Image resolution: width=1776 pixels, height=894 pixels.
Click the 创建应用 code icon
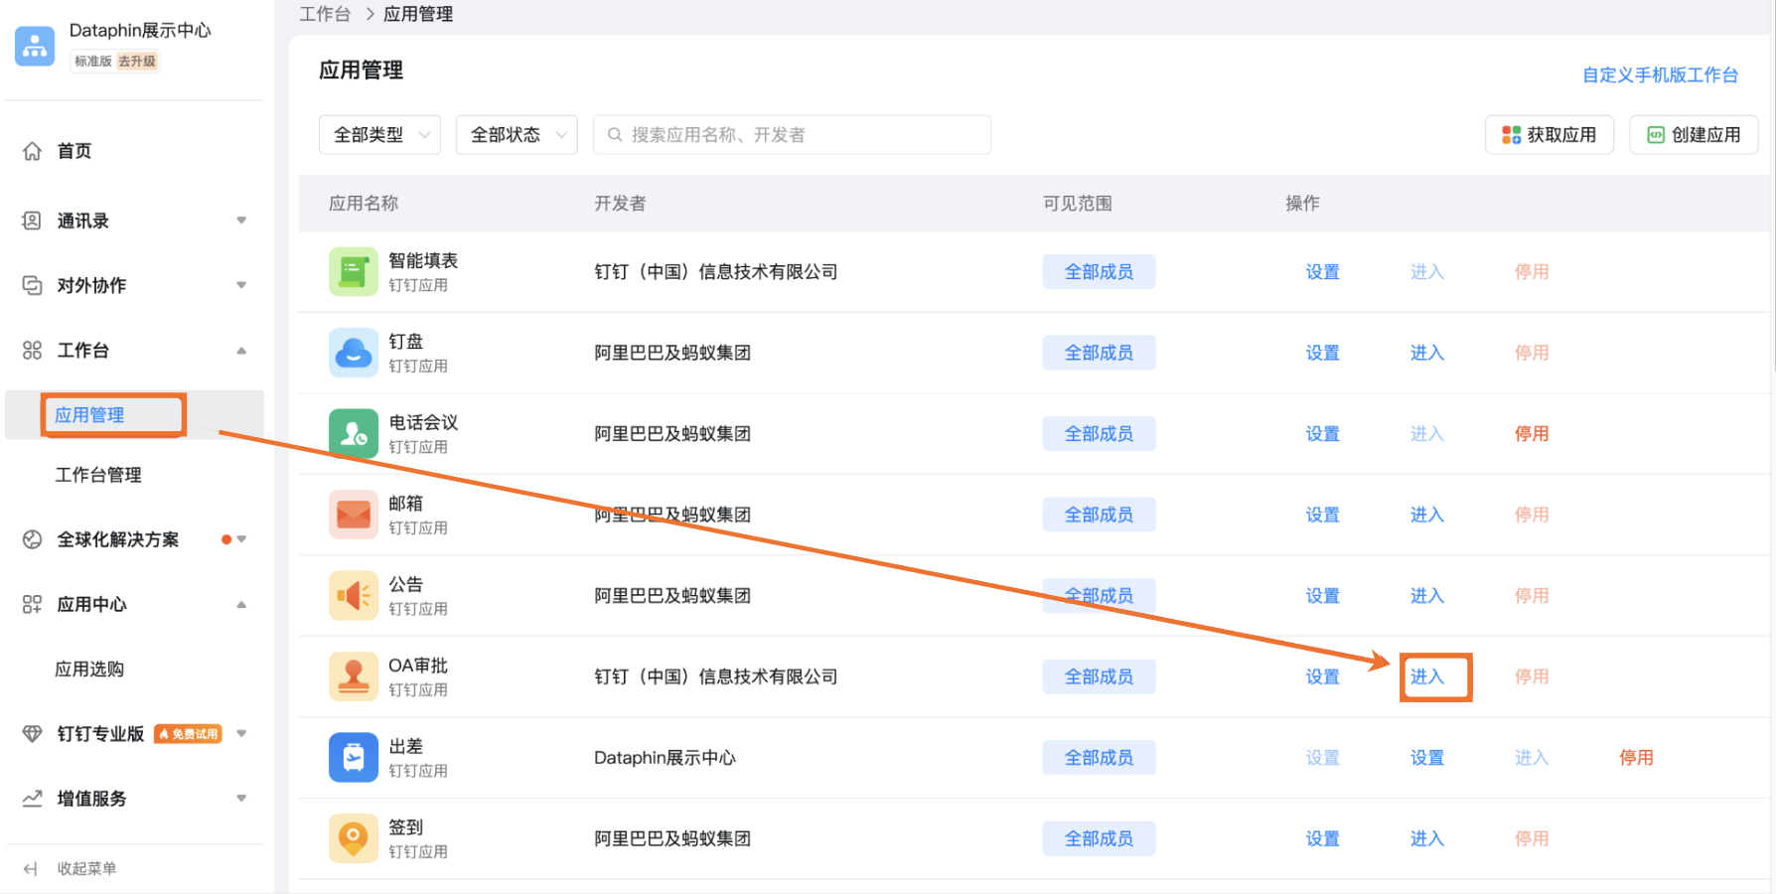(x=1656, y=135)
